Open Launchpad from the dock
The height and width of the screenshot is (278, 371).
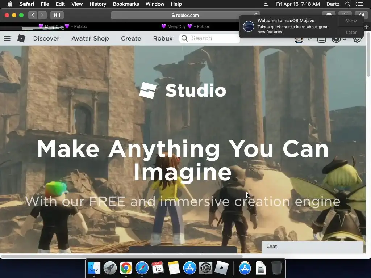[x=110, y=268]
